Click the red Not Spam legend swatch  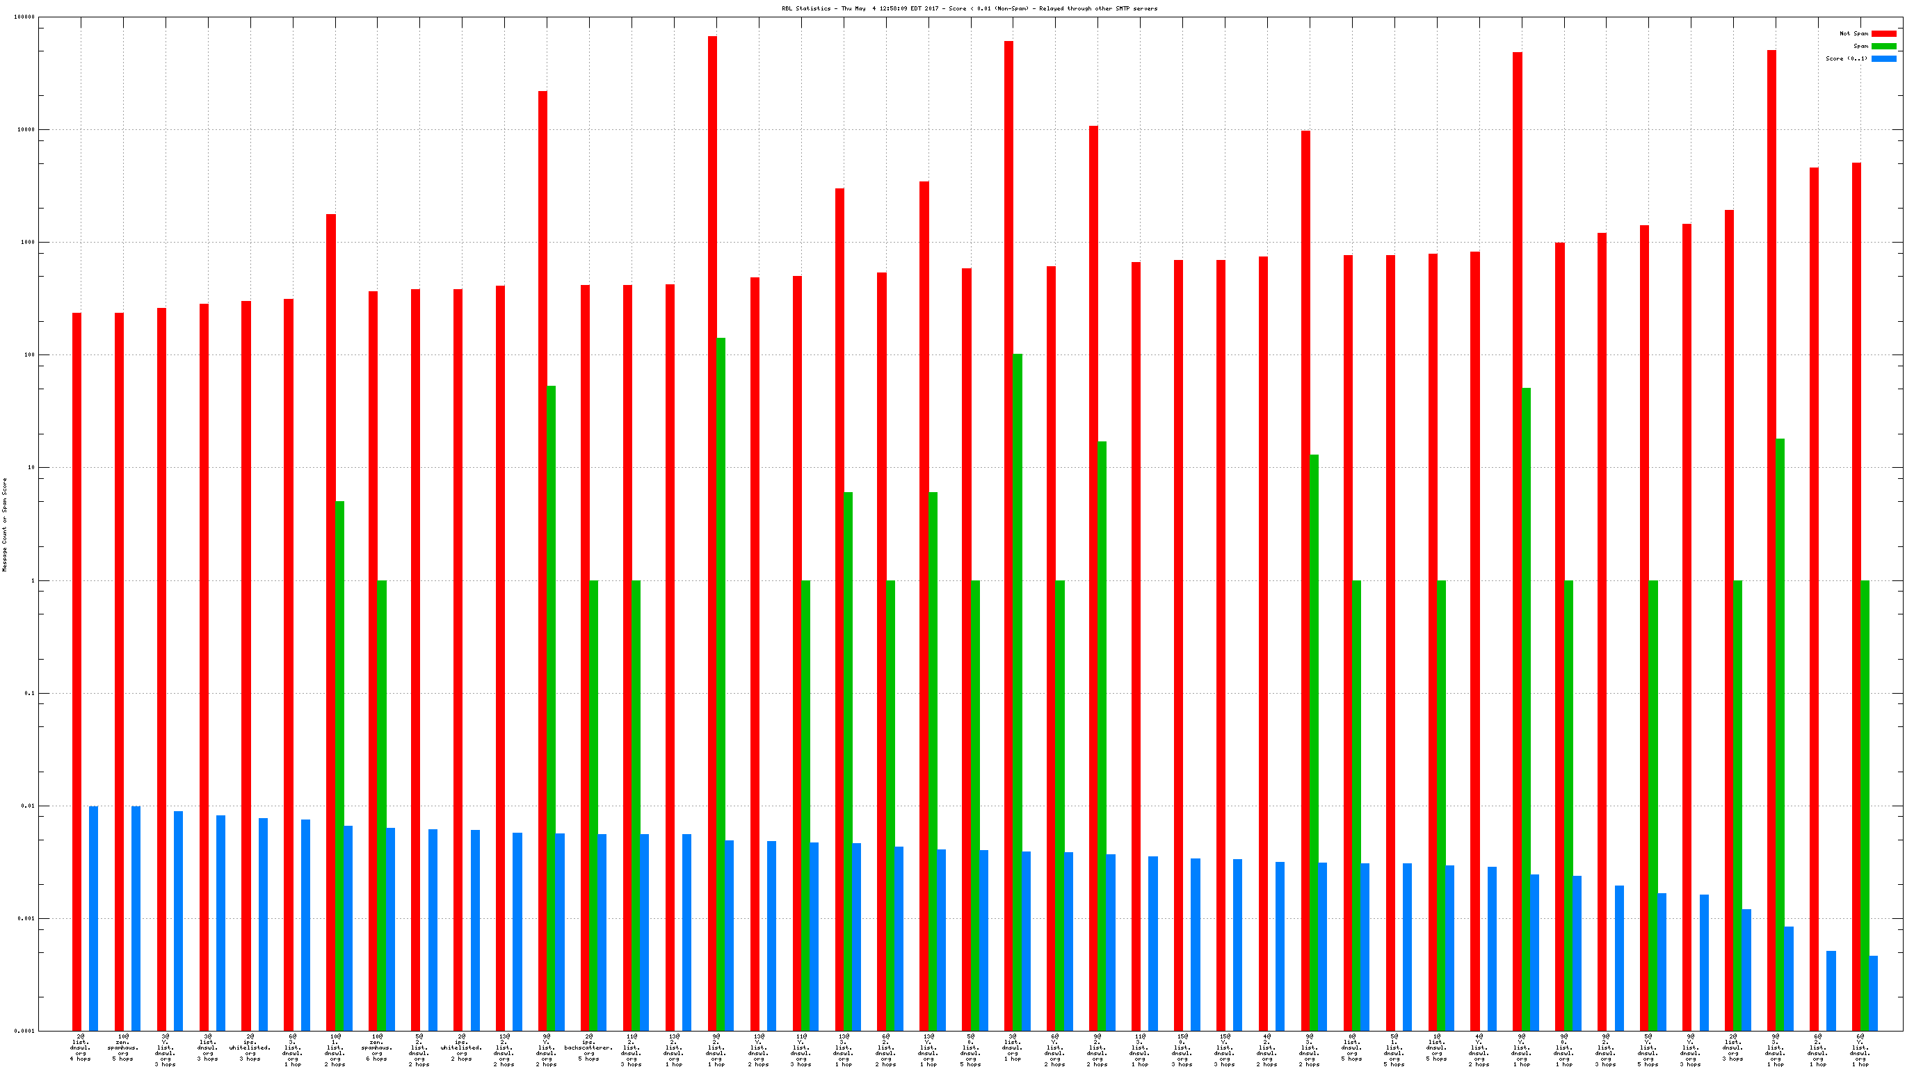tap(1883, 33)
